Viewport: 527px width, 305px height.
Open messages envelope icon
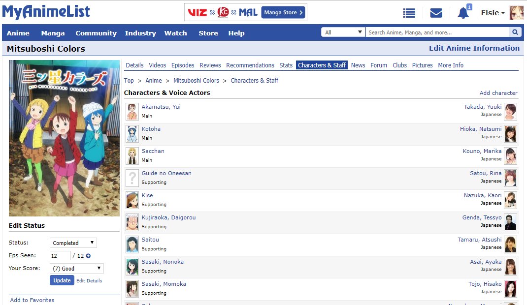(436, 13)
